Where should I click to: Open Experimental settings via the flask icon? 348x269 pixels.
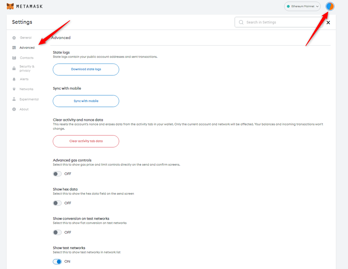click(x=14, y=99)
